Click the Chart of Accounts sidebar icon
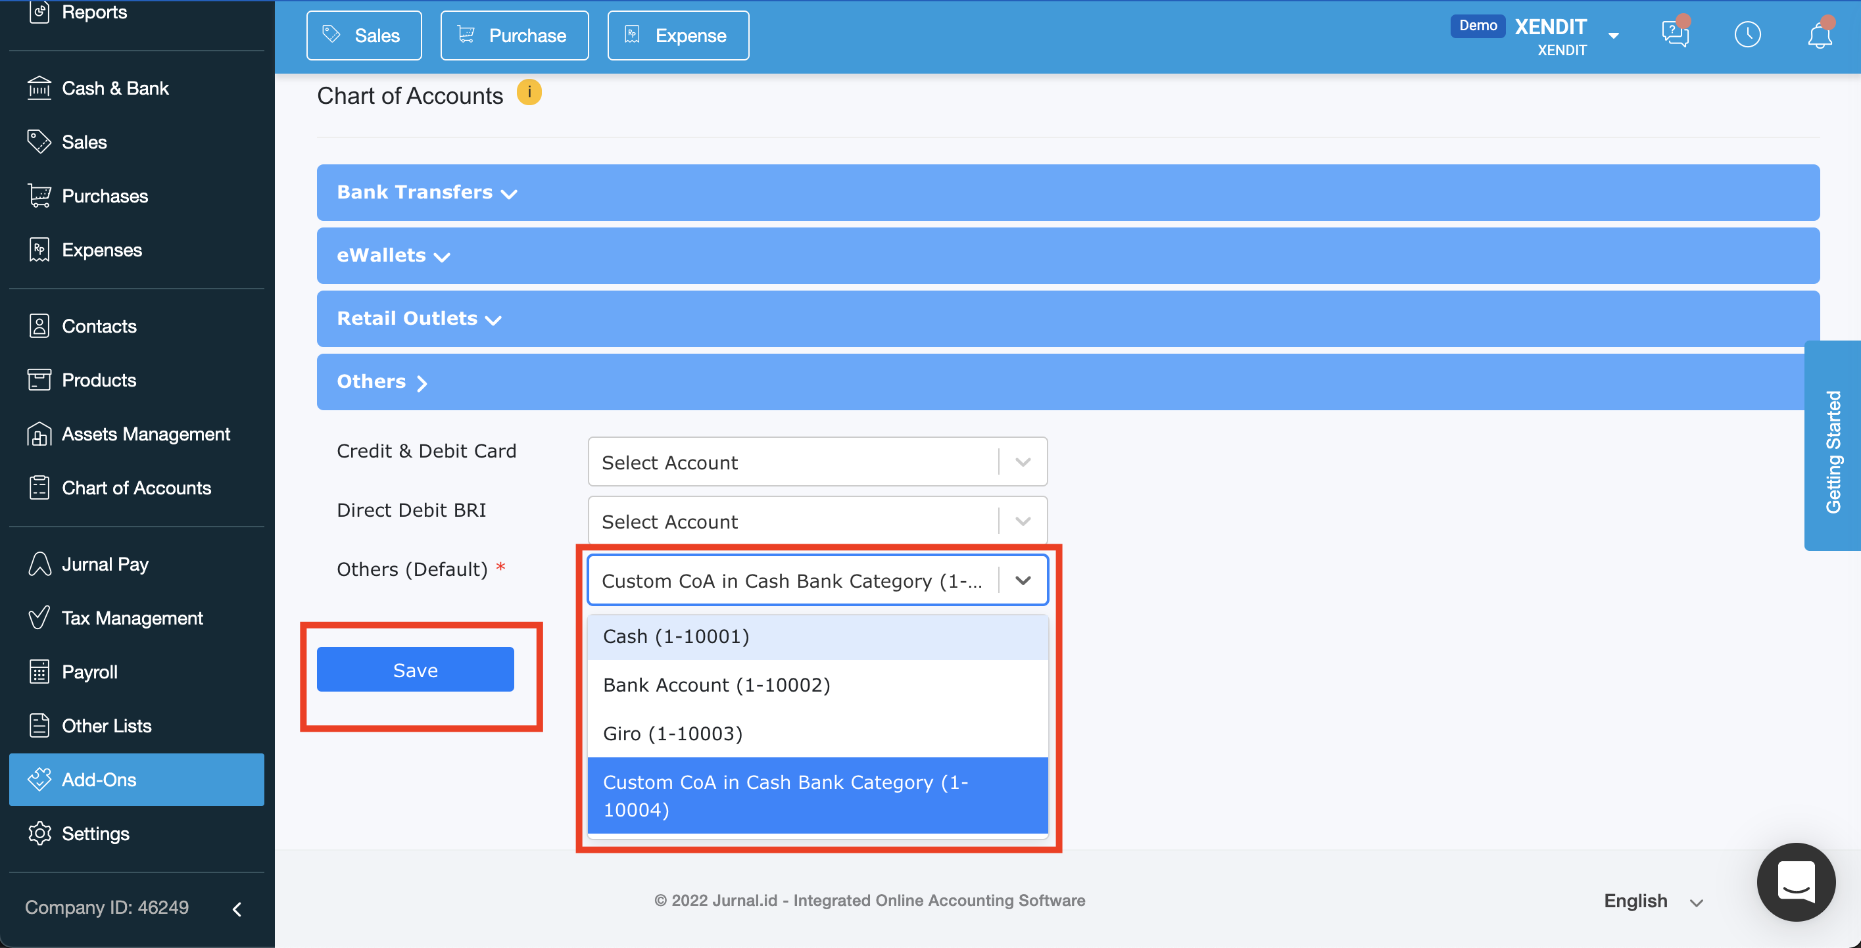The width and height of the screenshot is (1861, 948). click(39, 488)
